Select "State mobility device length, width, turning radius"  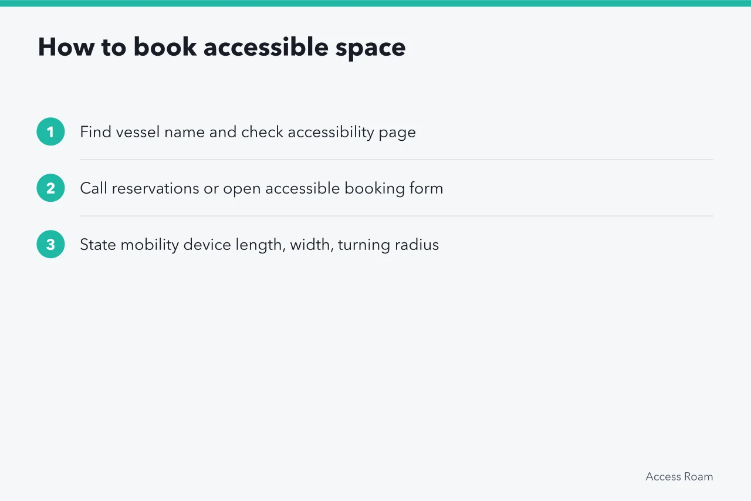[x=259, y=245]
